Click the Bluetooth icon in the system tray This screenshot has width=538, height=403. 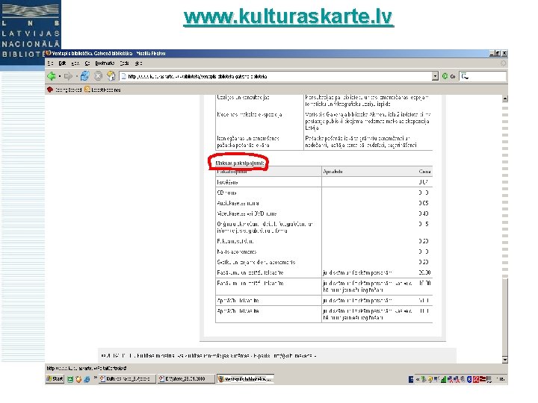469,379
